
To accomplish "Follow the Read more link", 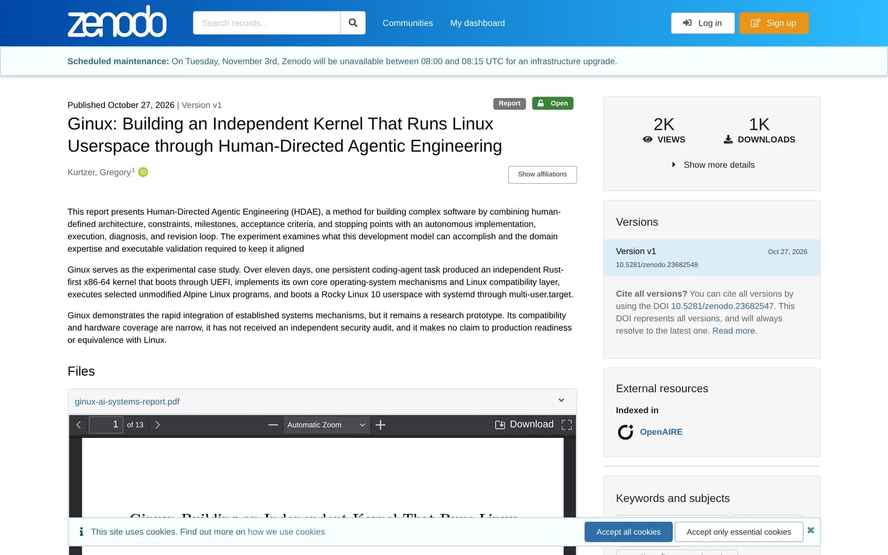I will [734, 331].
